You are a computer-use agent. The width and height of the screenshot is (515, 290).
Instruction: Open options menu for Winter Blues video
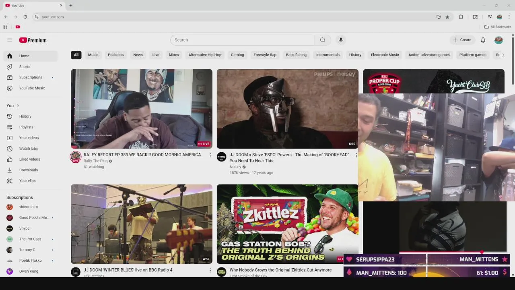(210, 270)
